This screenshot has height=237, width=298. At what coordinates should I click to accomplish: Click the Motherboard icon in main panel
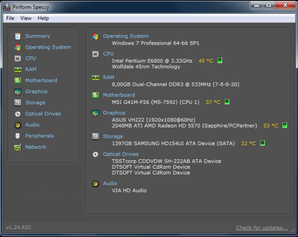tap(95, 95)
